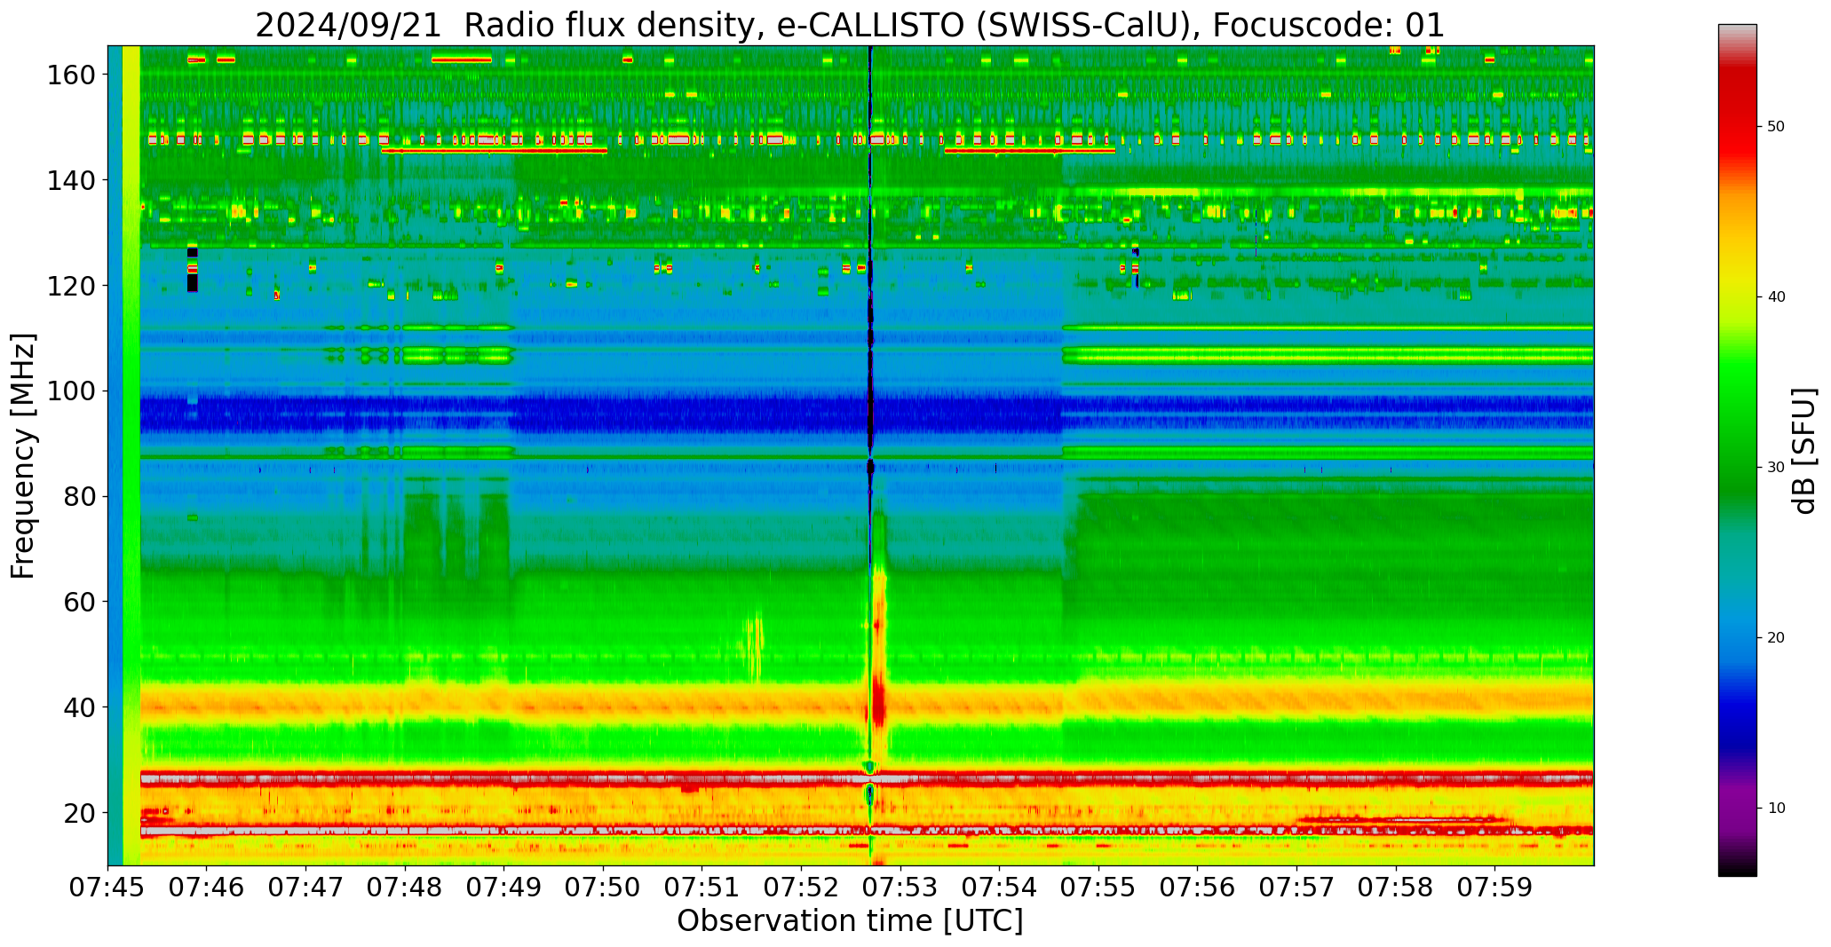Image resolution: width=1831 pixels, height=947 pixels.
Task: Select the 'Observation time [UTC]' axis label
Action: pos(850,921)
